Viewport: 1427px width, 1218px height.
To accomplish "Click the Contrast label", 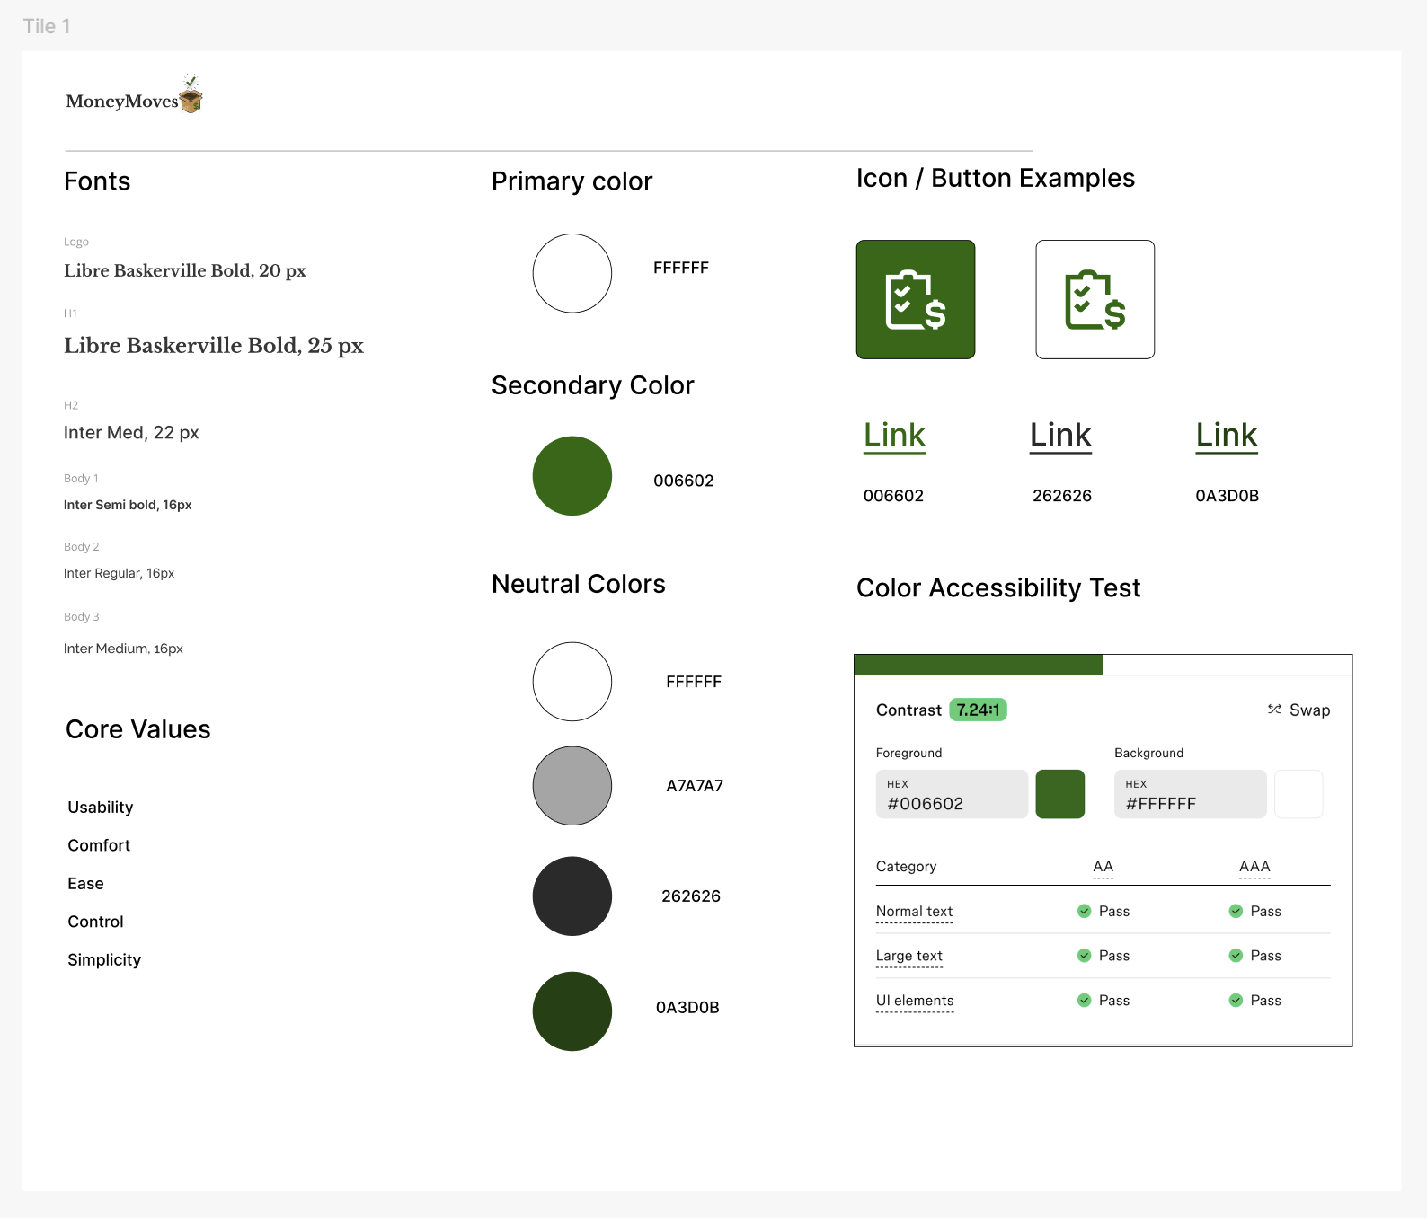I will 908,710.
